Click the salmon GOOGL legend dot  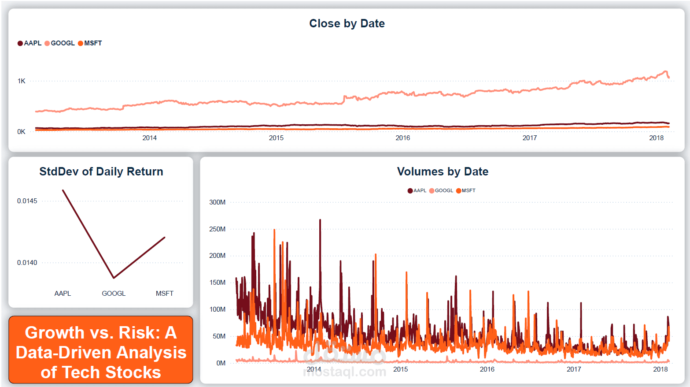[x=48, y=43]
